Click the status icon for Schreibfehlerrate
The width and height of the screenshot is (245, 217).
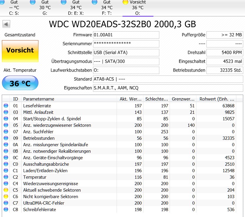pos(6,209)
